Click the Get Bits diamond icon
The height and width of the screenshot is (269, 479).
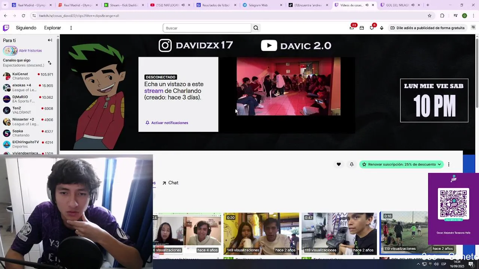pos(382,28)
